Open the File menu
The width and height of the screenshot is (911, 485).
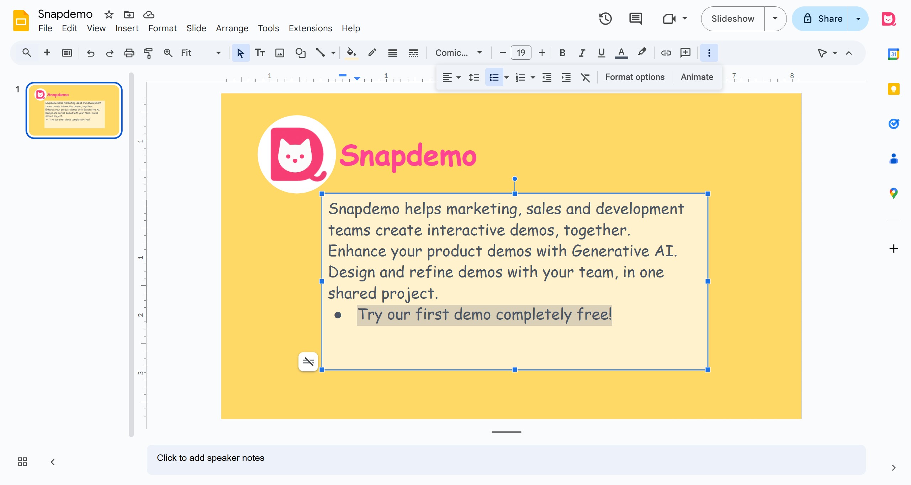click(45, 28)
